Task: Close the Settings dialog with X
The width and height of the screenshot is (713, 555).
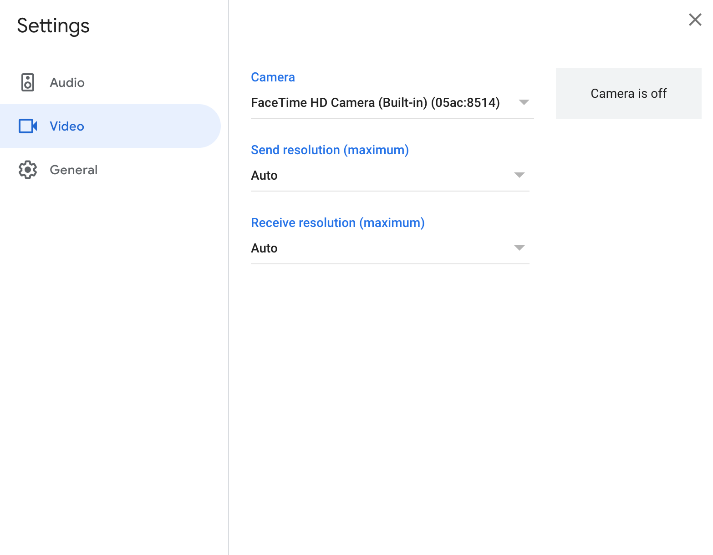Action: [695, 20]
